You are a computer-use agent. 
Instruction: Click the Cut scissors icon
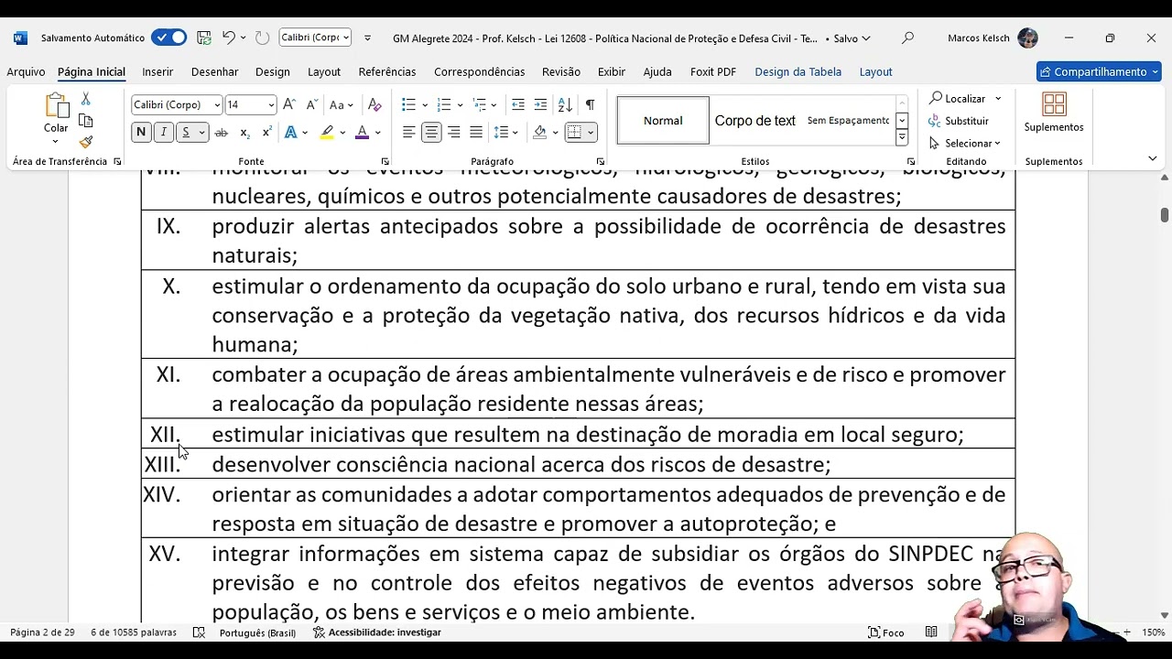click(x=86, y=98)
